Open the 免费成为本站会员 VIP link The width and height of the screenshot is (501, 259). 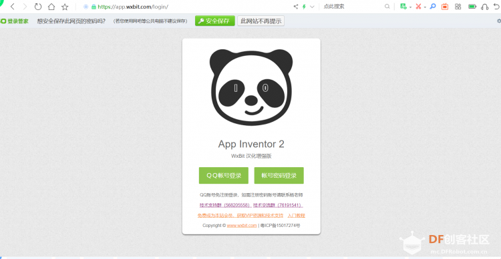[240, 216]
